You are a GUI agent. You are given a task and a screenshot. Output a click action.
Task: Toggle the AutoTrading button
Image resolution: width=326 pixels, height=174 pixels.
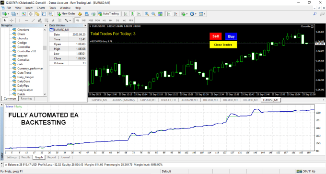pyautogui.click(x=108, y=14)
